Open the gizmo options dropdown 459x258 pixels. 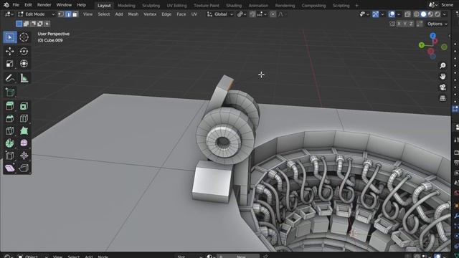(x=382, y=14)
